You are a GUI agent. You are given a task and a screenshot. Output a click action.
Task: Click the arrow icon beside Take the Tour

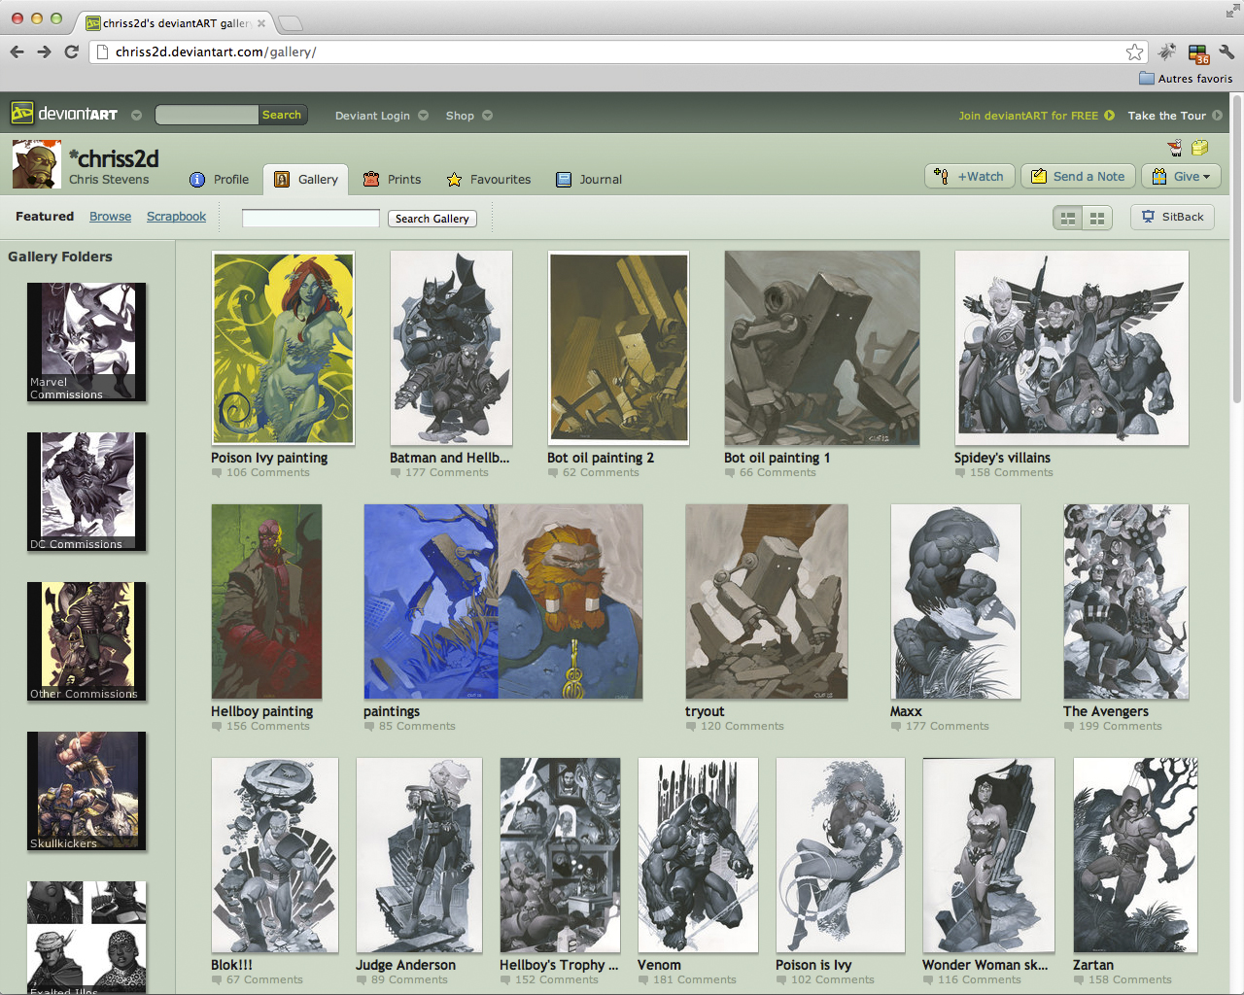click(1217, 116)
